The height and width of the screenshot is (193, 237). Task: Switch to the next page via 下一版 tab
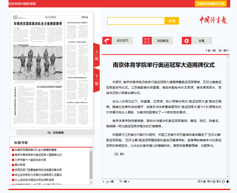pyautogui.click(x=97, y=80)
